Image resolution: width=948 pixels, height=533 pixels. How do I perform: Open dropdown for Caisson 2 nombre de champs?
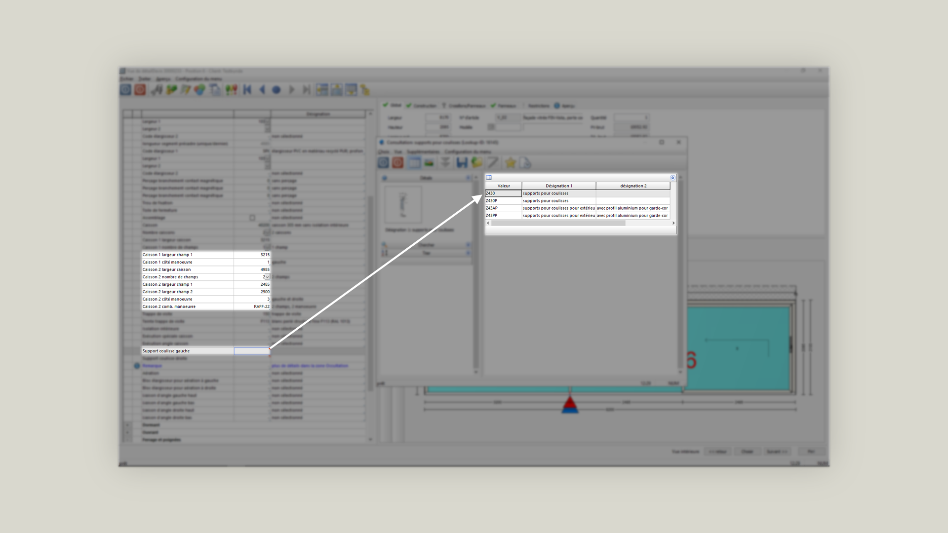(267, 277)
